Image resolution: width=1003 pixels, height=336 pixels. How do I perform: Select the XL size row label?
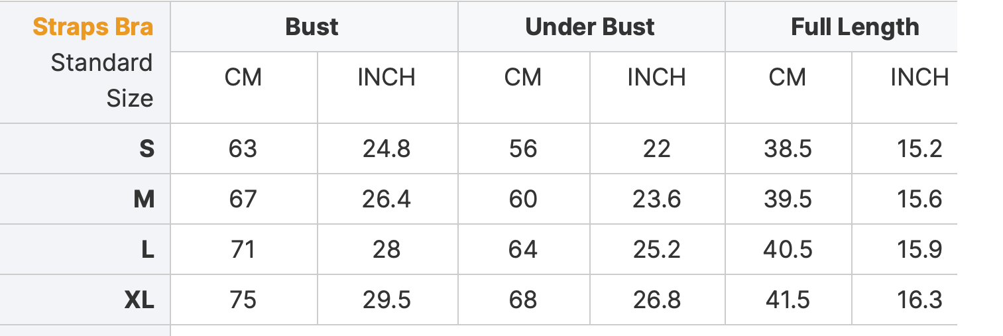139,300
